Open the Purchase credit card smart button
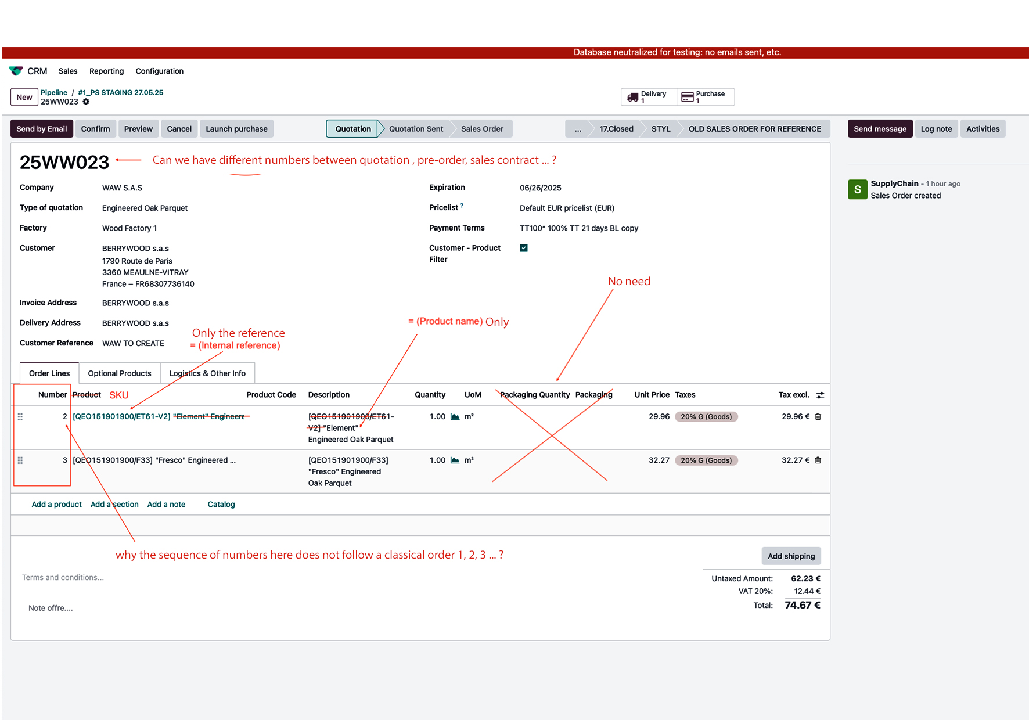The height and width of the screenshot is (720, 1029). 706,97
